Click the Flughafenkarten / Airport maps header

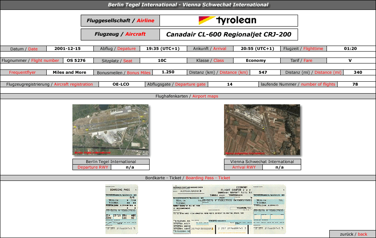point(188,96)
